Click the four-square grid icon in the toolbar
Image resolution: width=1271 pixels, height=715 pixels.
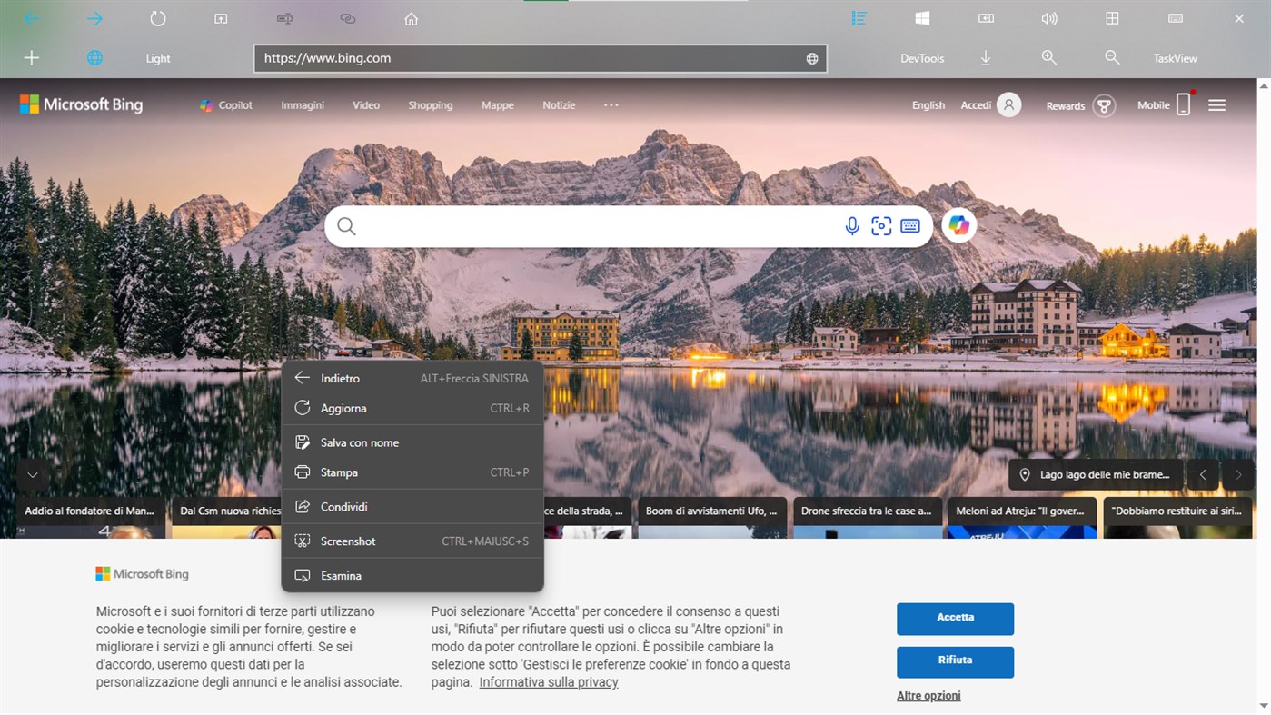click(1112, 18)
